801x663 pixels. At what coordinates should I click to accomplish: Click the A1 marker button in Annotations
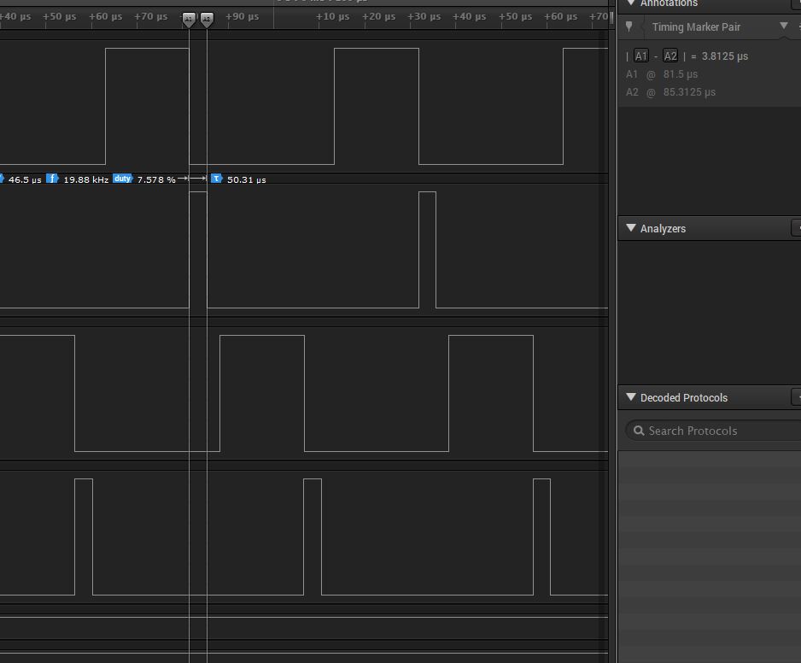click(640, 56)
